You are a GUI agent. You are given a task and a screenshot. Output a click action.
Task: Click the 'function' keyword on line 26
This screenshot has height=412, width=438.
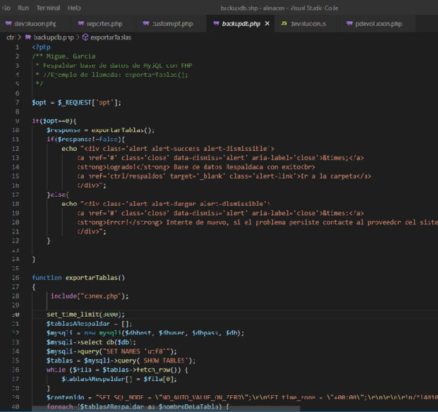tap(46, 277)
